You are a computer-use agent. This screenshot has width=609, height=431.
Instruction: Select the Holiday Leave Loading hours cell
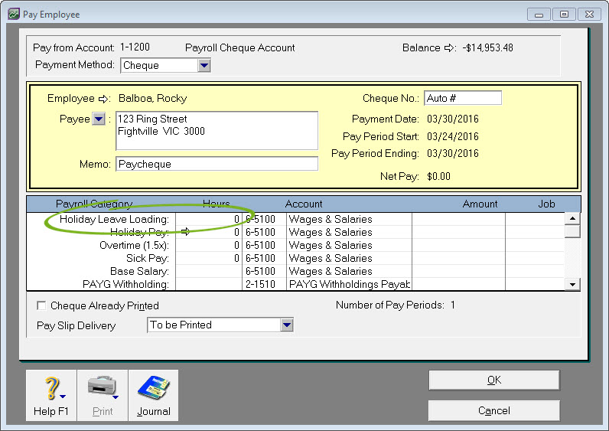coord(208,219)
